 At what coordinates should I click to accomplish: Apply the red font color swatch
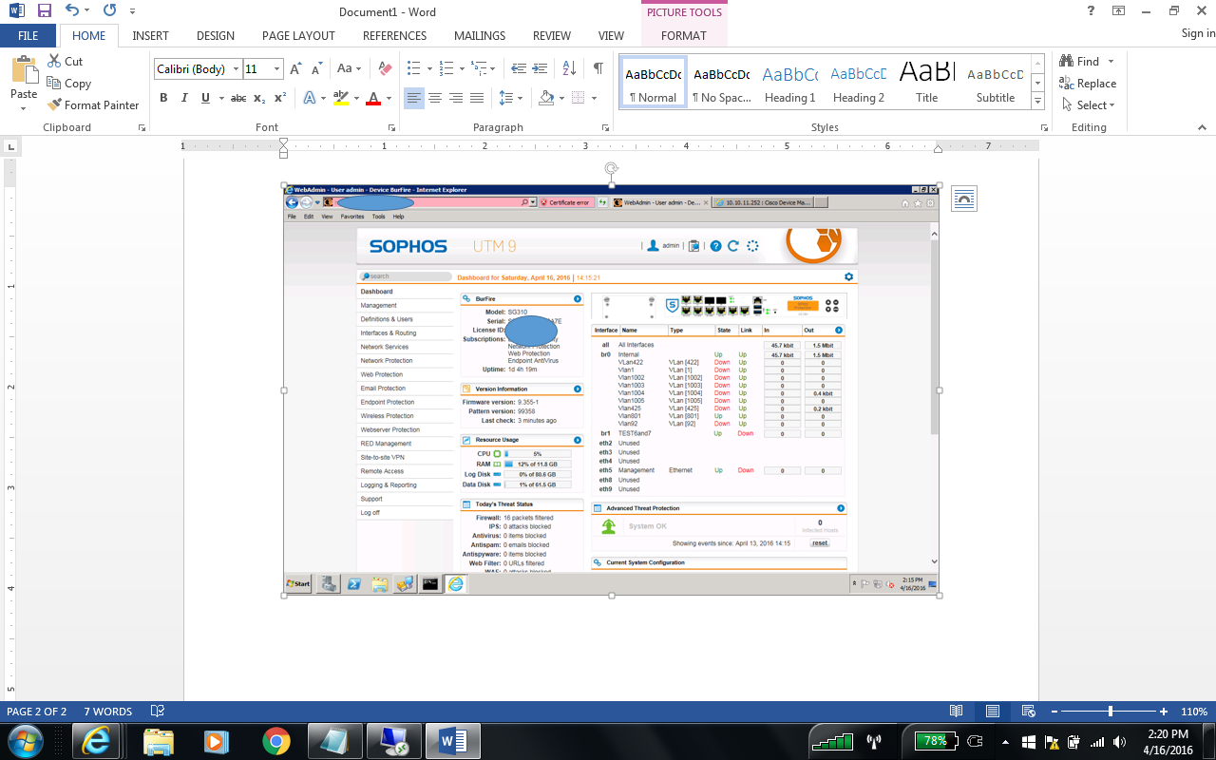coord(373,98)
